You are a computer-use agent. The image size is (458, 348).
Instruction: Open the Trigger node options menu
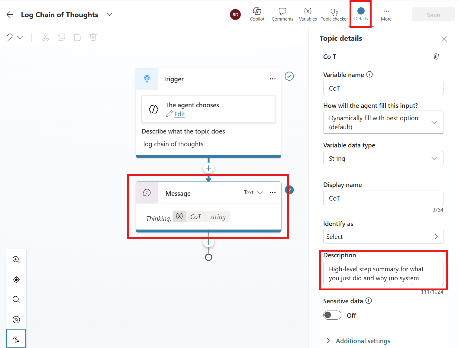(273, 79)
